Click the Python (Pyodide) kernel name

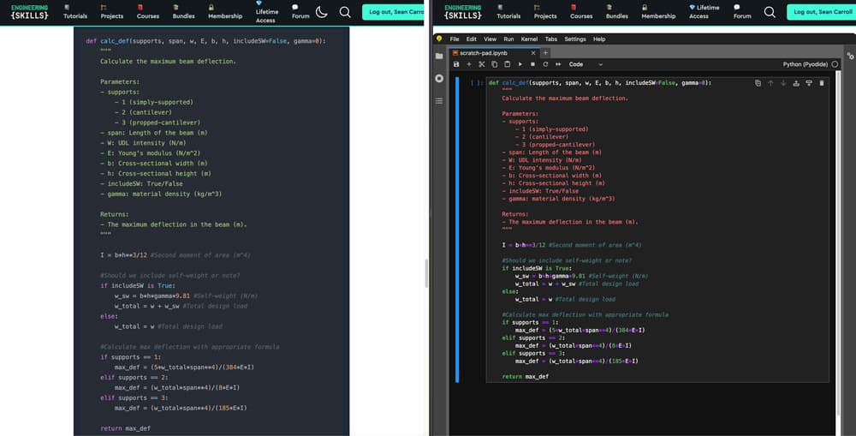click(x=805, y=64)
